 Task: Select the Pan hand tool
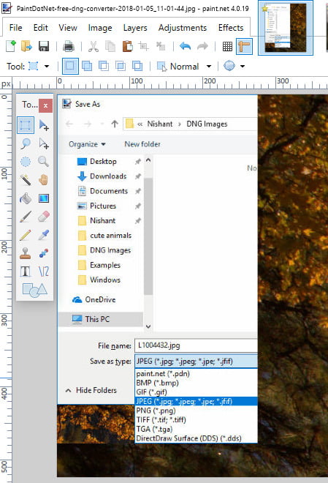click(44, 179)
